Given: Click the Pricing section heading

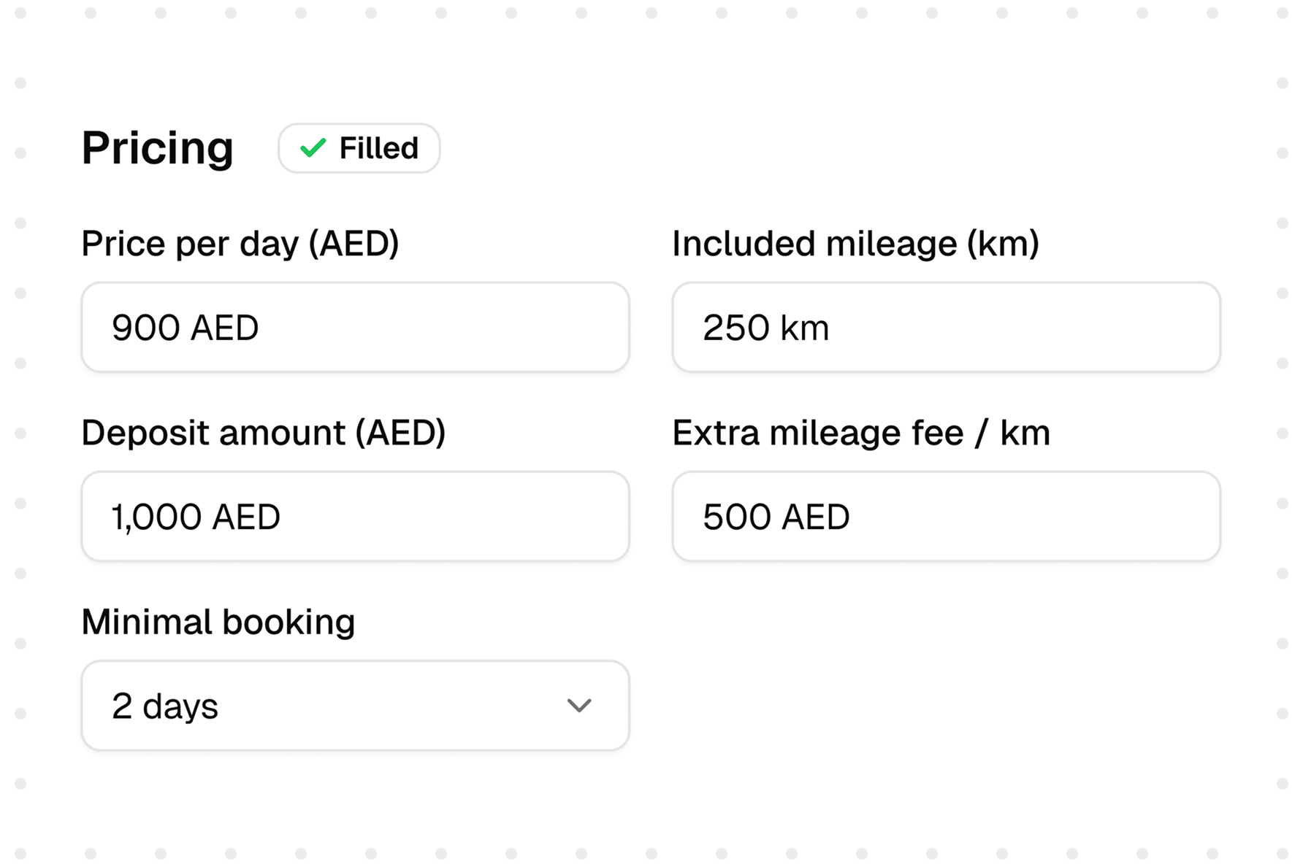Looking at the screenshot, I should (157, 148).
